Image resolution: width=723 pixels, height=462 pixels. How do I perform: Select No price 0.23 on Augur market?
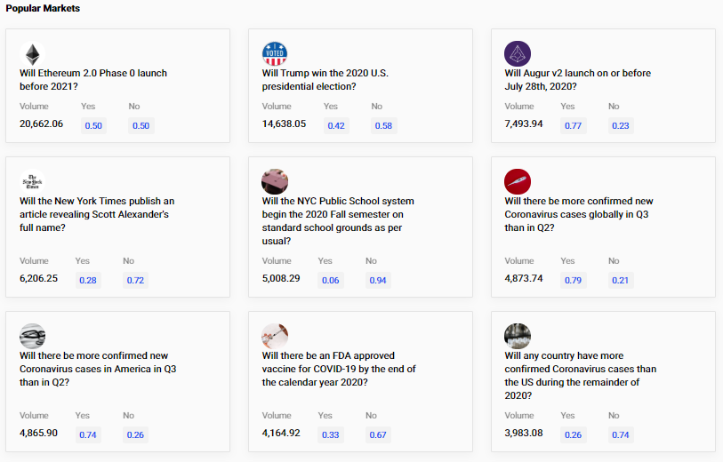click(x=620, y=125)
